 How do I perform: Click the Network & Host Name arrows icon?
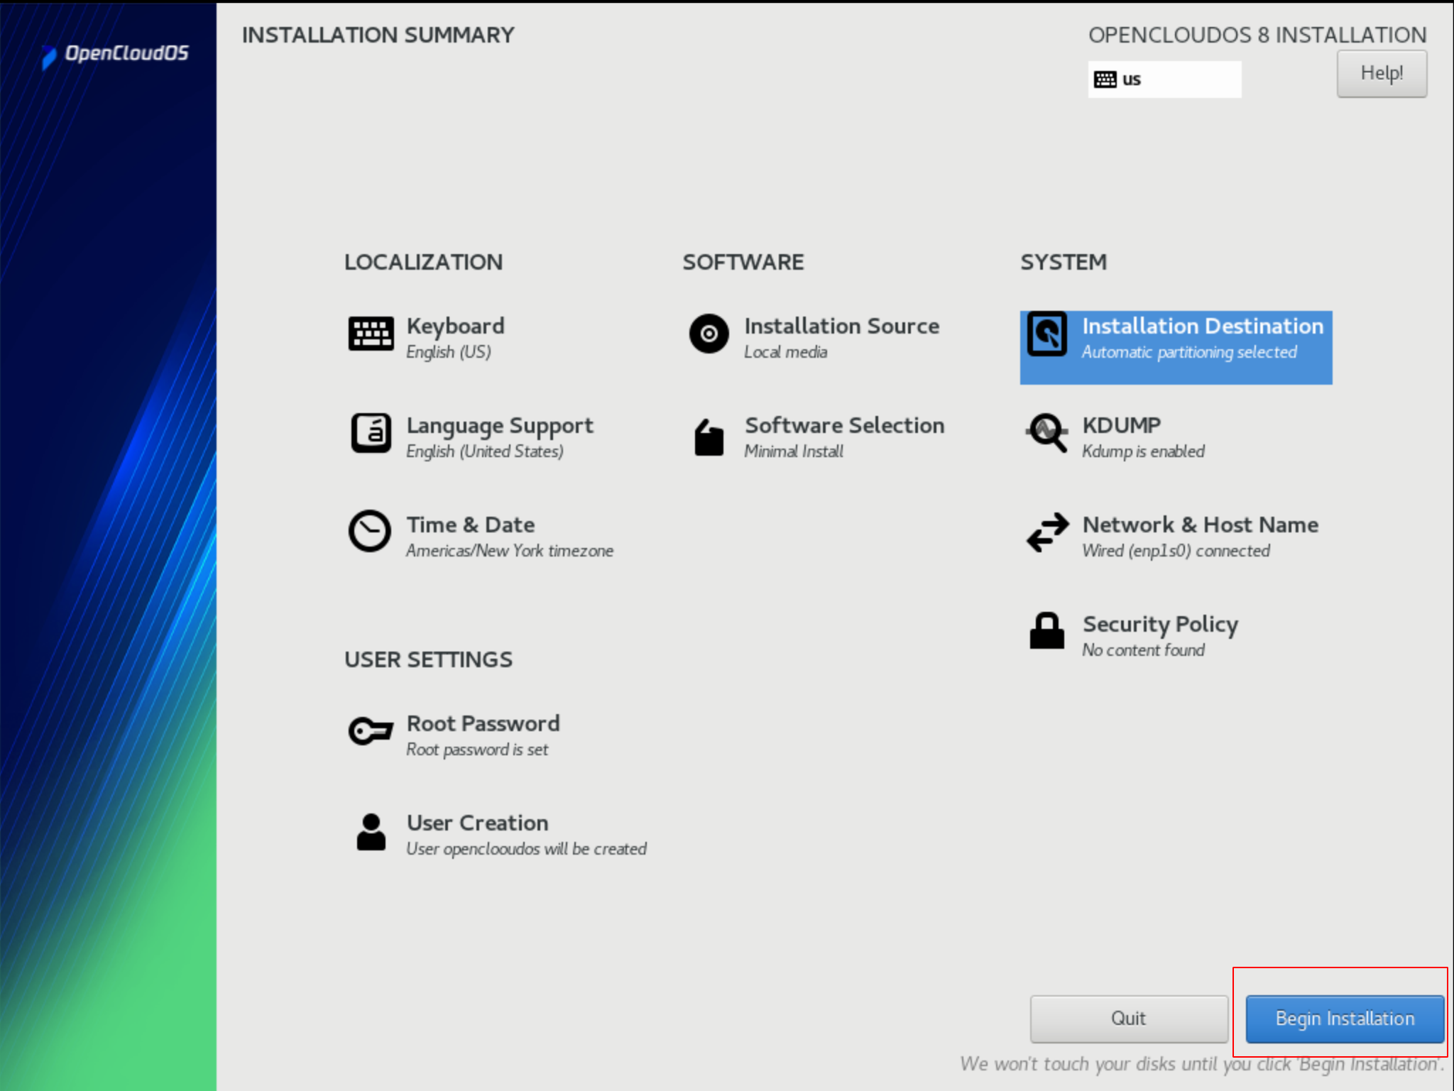(1047, 532)
